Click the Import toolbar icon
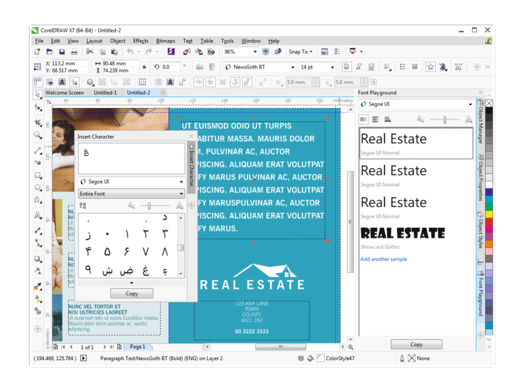This screenshot has height=392, width=524. pos(187,52)
